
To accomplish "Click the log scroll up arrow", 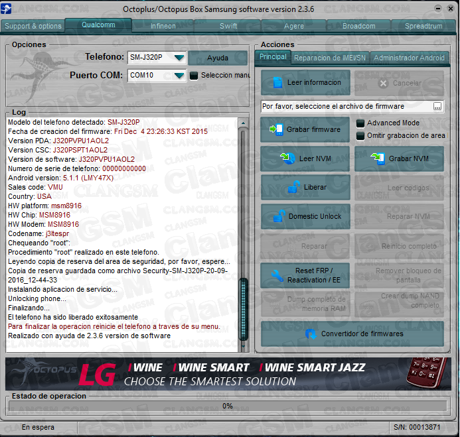I will click(x=243, y=123).
